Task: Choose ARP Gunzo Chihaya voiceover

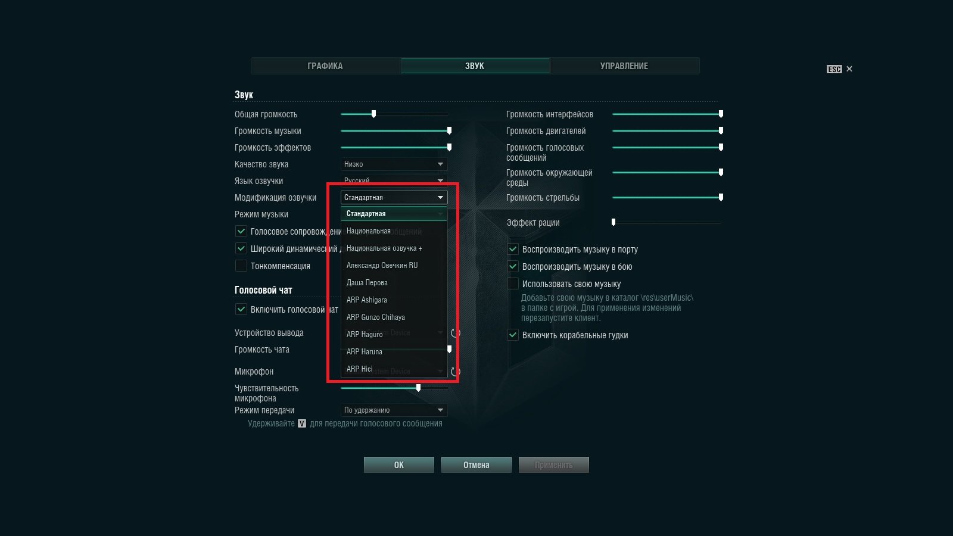Action: tap(394, 317)
